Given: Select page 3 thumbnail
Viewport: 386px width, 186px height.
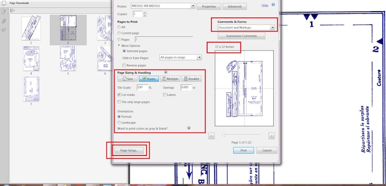Looking at the screenshot, I should click(105, 28).
